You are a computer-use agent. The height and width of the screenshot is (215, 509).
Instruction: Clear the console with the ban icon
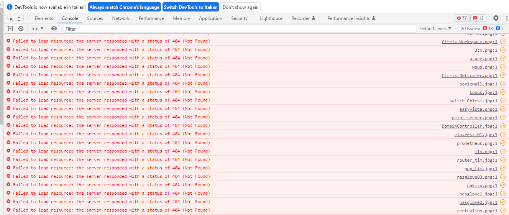(x=21, y=28)
